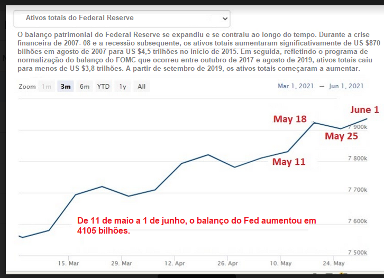Screen dimensions: 384x278
Task: Click the data point above the May 11 label
Action: pos(288,152)
